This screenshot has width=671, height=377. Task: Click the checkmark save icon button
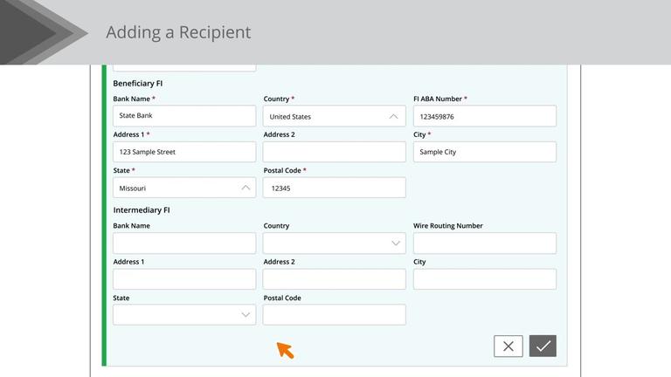coord(543,346)
